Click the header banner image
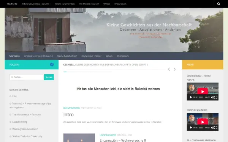 click(x=114, y=30)
